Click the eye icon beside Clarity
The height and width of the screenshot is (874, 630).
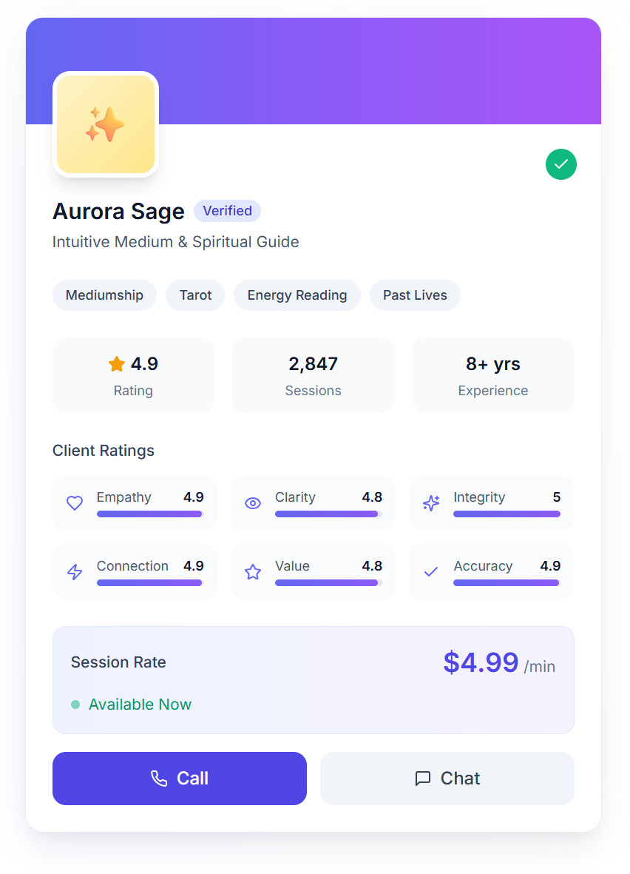tap(253, 503)
